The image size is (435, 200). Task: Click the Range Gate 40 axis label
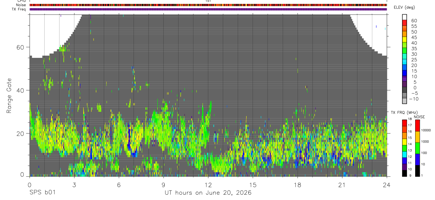pyautogui.click(x=22, y=90)
